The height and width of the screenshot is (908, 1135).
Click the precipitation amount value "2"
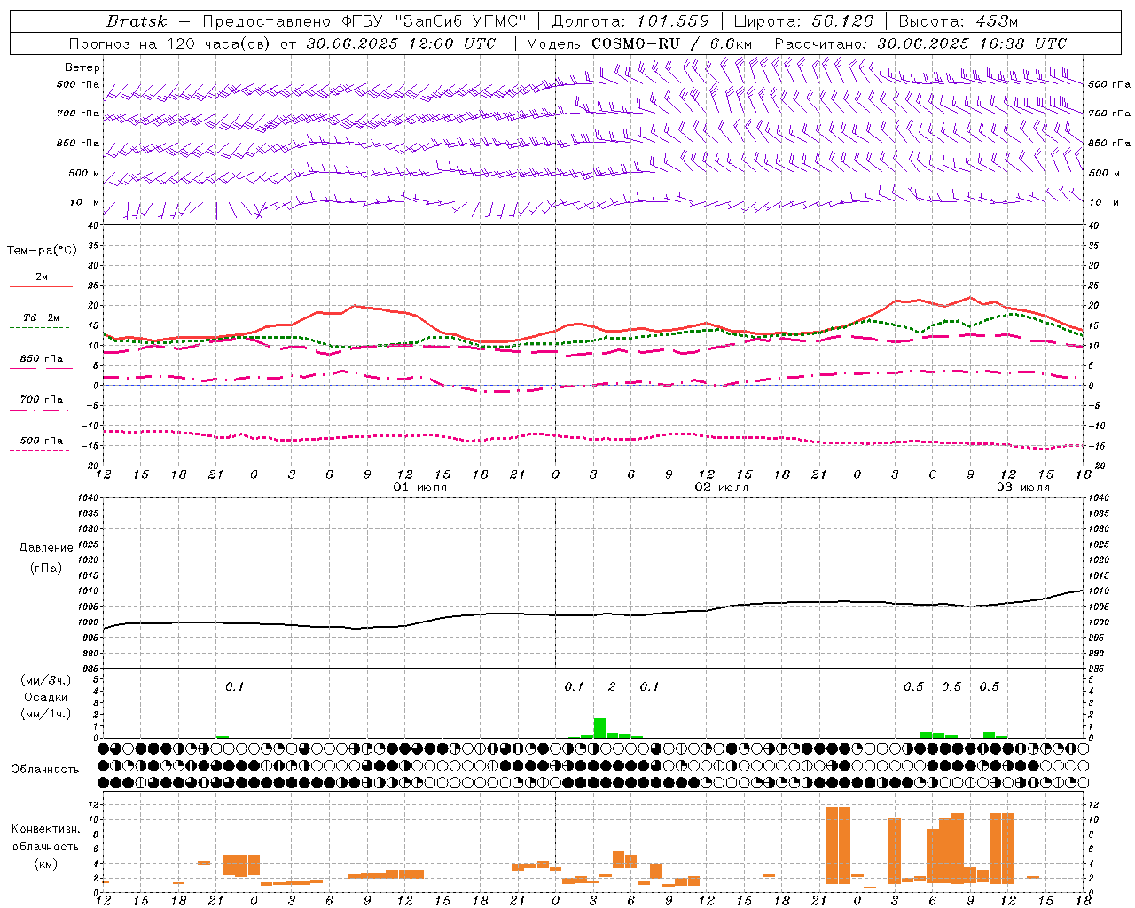coord(612,686)
